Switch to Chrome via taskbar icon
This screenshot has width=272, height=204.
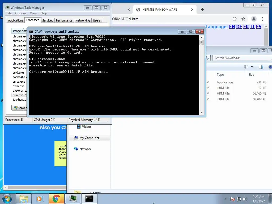pyautogui.click(x=56, y=199)
